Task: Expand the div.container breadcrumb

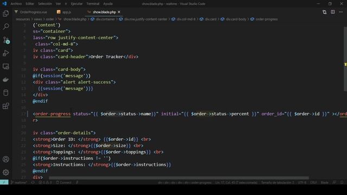Action: click(105, 19)
